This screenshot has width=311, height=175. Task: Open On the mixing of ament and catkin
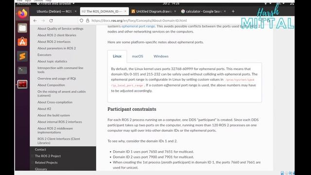tap(62, 93)
